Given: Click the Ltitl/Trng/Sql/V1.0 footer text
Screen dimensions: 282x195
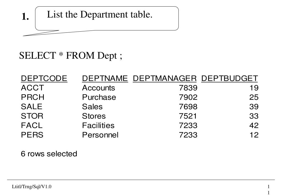Looking at the screenshot, I should click(x=32, y=187).
